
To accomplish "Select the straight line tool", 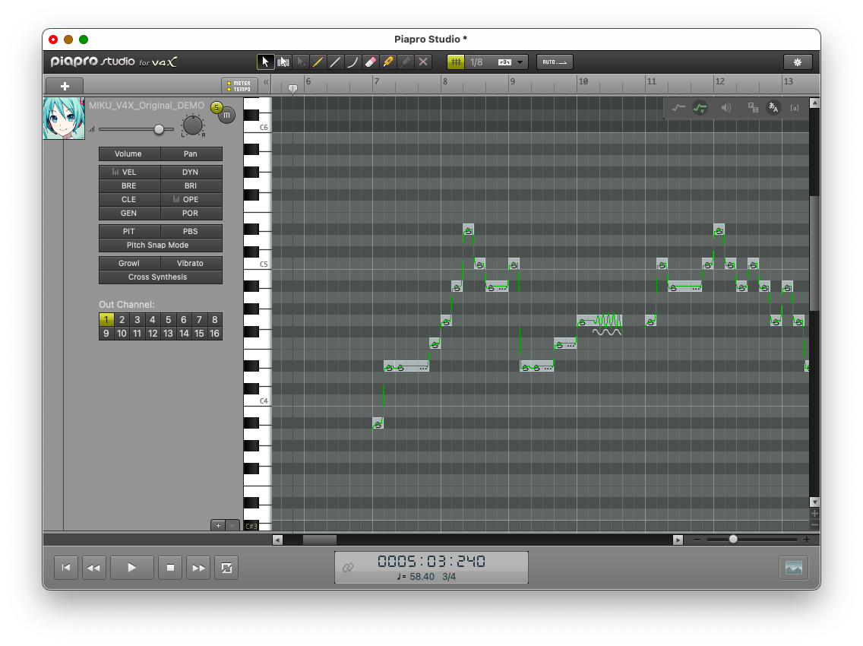I will pyautogui.click(x=335, y=62).
